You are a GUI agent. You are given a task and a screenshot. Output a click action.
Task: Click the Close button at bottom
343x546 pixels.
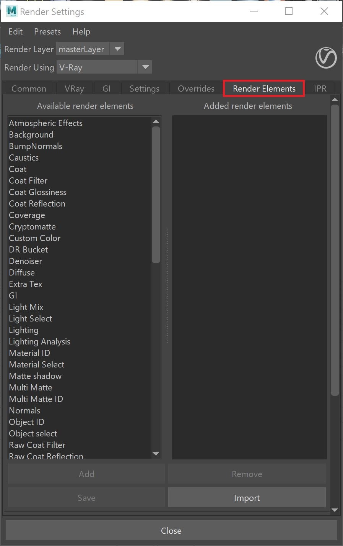pyautogui.click(x=171, y=531)
